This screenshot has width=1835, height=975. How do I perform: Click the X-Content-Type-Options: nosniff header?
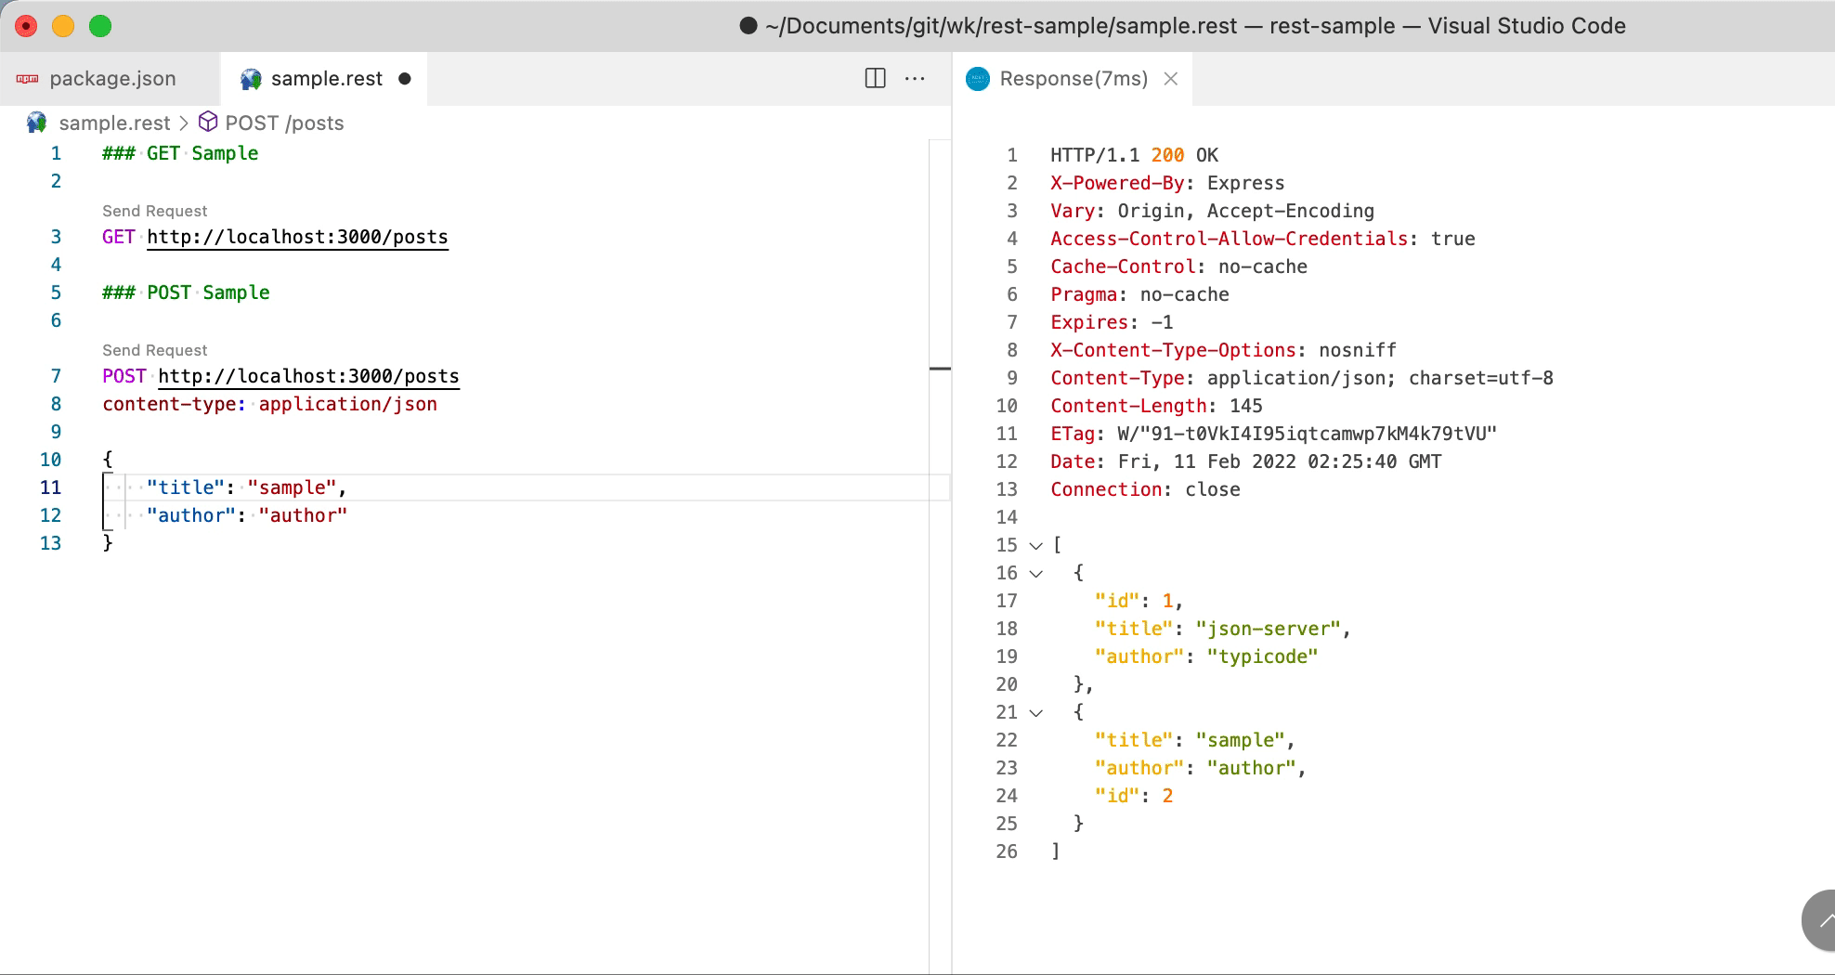coord(1223,350)
